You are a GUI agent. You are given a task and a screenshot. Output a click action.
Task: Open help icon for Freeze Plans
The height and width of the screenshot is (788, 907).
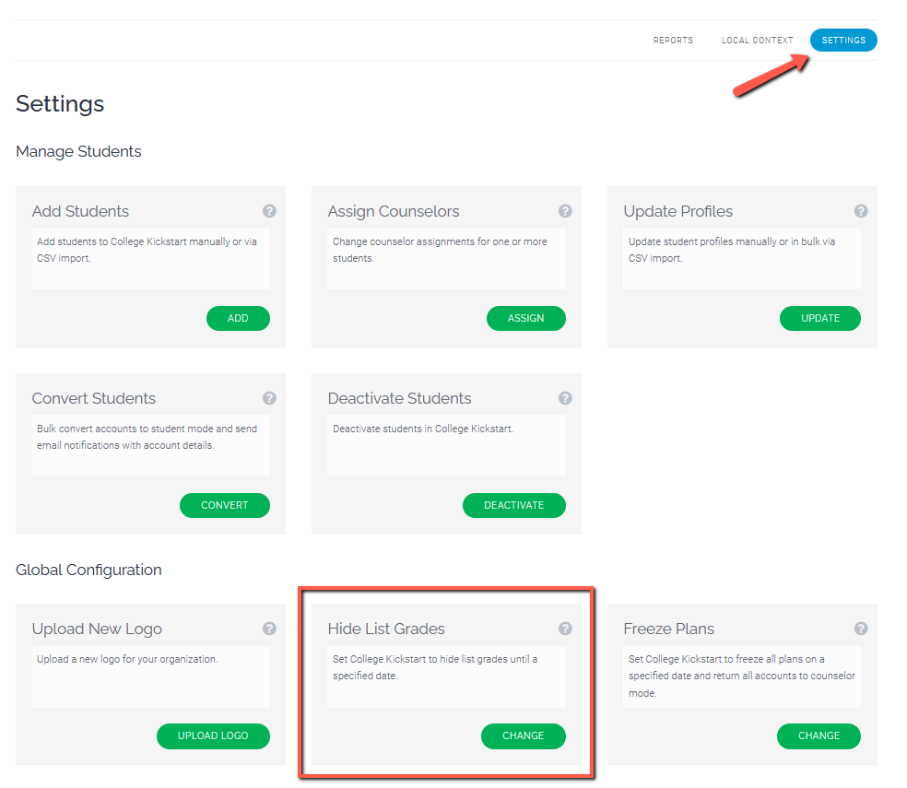tap(861, 629)
